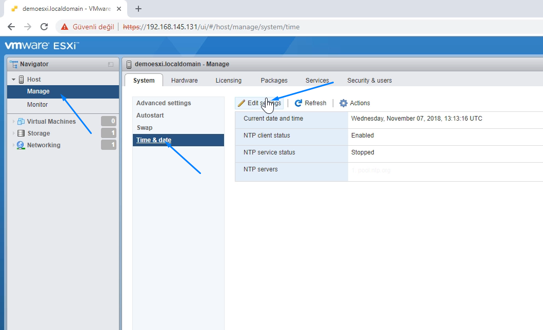Click the Networking globe icon
Viewport: 543px width, 330px height.
point(21,145)
